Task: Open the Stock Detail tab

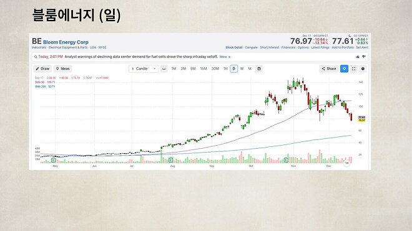Action: tap(234, 47)
